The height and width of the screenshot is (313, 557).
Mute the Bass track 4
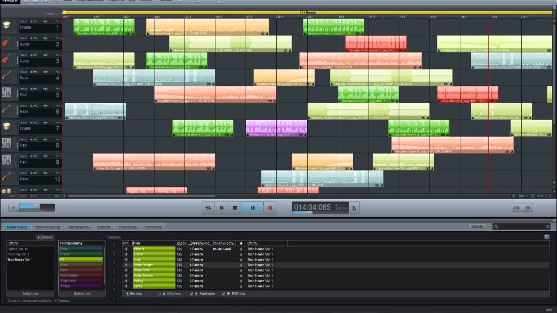[34, 72]
